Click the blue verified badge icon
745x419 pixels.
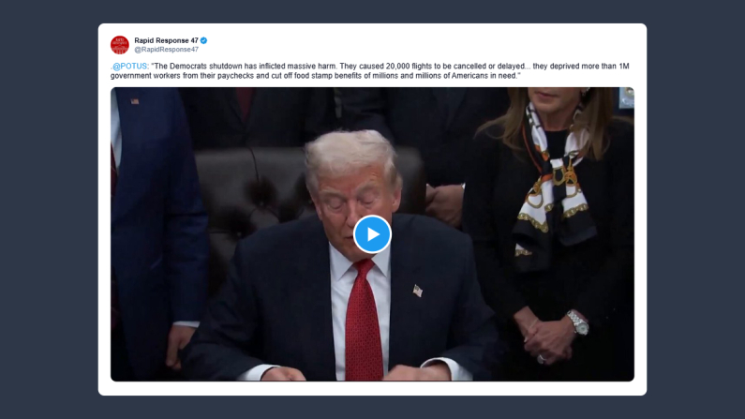[204, 40]
